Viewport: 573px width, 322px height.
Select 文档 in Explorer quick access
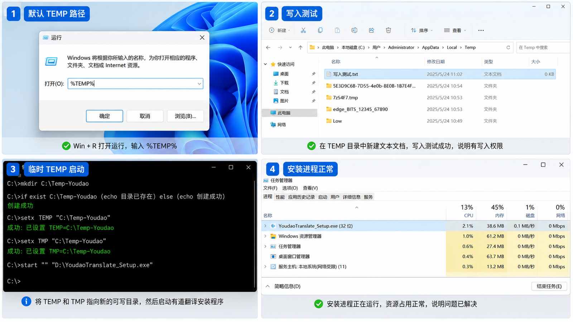[x=284, y=92]
